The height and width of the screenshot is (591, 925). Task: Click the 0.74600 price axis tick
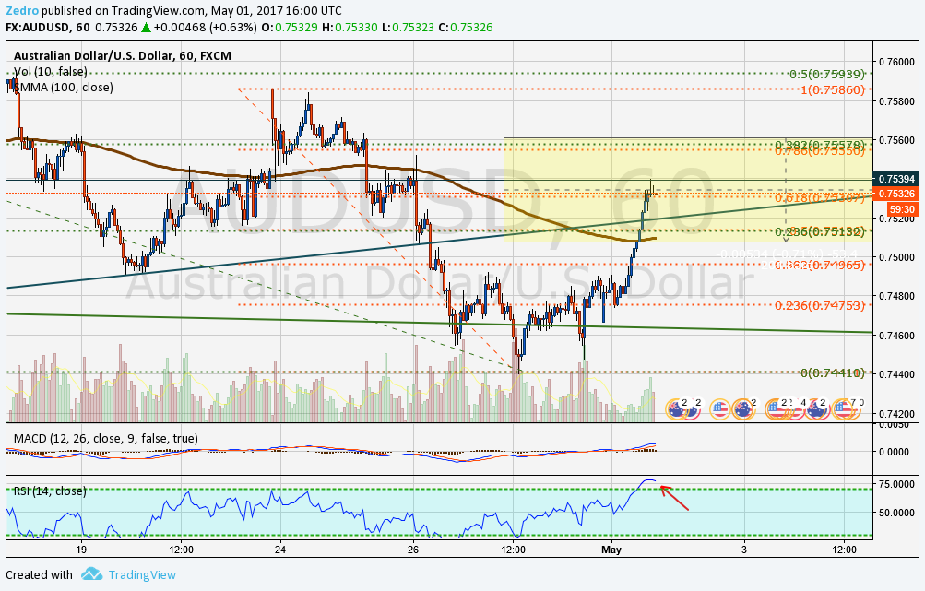[x=896, y=335]
